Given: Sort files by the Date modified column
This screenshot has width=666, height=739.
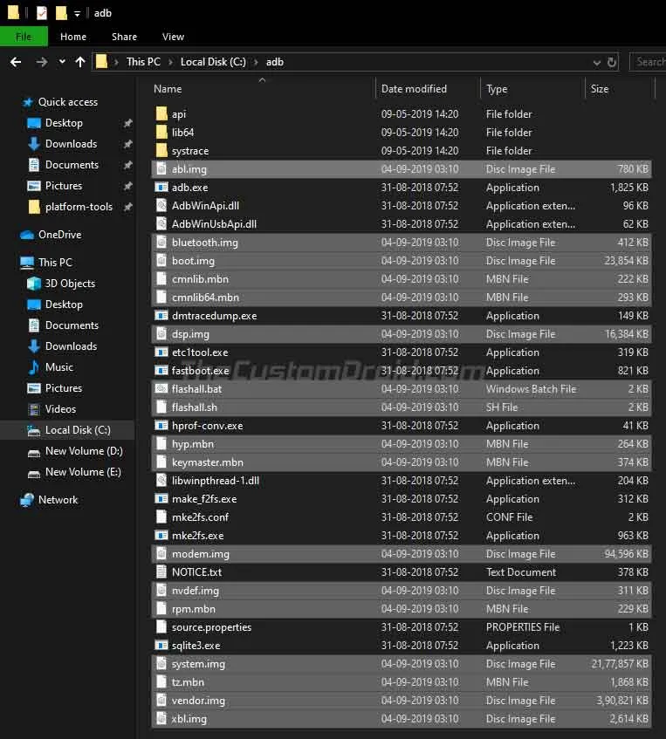Looking at the screenshot, I should (414, 89).
